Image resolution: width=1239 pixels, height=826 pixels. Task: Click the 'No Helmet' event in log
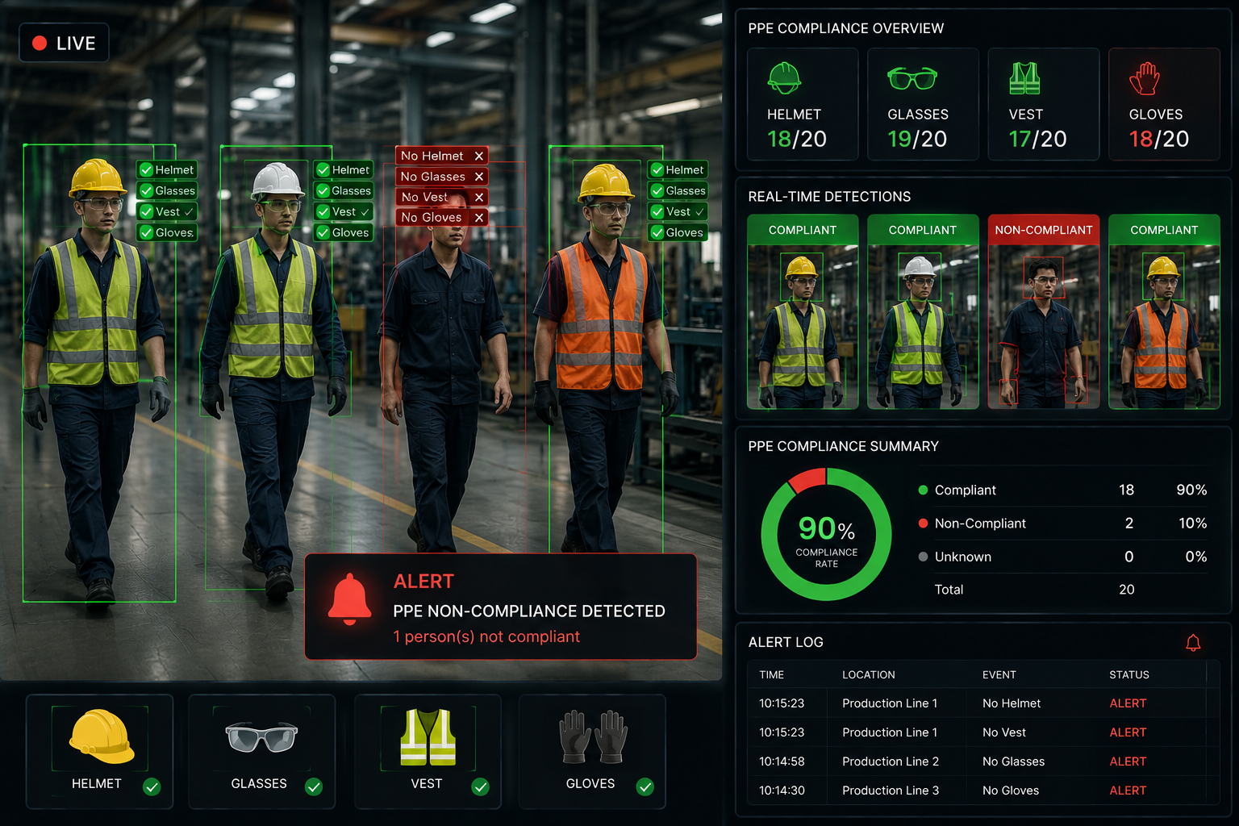point(1012,703)
